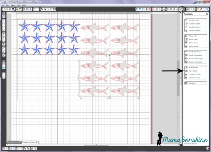The image size is (211, 152).
Task: Open the Rotate window icon in the top toolbar
Action: (171, 9)
